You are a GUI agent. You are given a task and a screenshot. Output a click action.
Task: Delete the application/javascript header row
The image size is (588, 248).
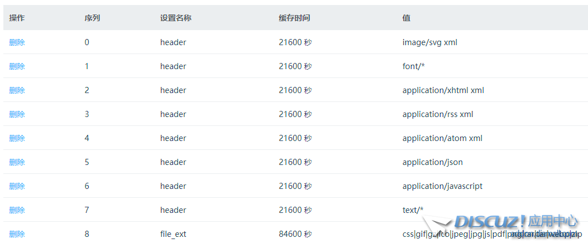pyautogui.click(x=17, y=186)
